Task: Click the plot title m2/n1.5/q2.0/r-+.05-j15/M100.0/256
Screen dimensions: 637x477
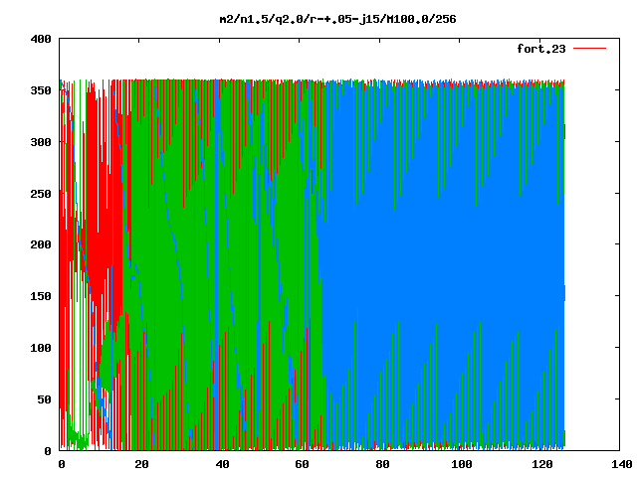Action: pyautogui.click(x=337, y=19)
